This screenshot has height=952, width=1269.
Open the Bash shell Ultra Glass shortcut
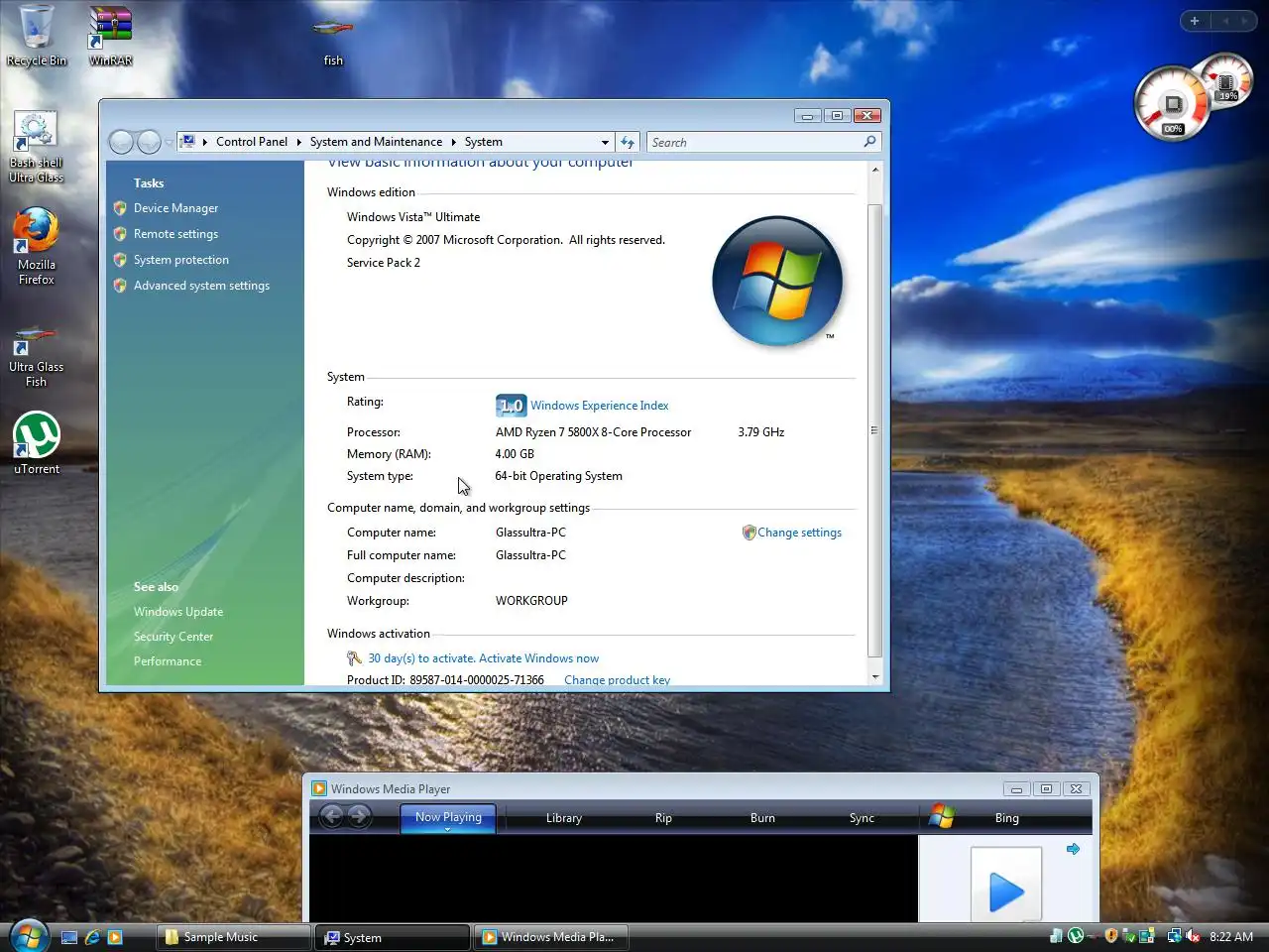pos(36,147)
